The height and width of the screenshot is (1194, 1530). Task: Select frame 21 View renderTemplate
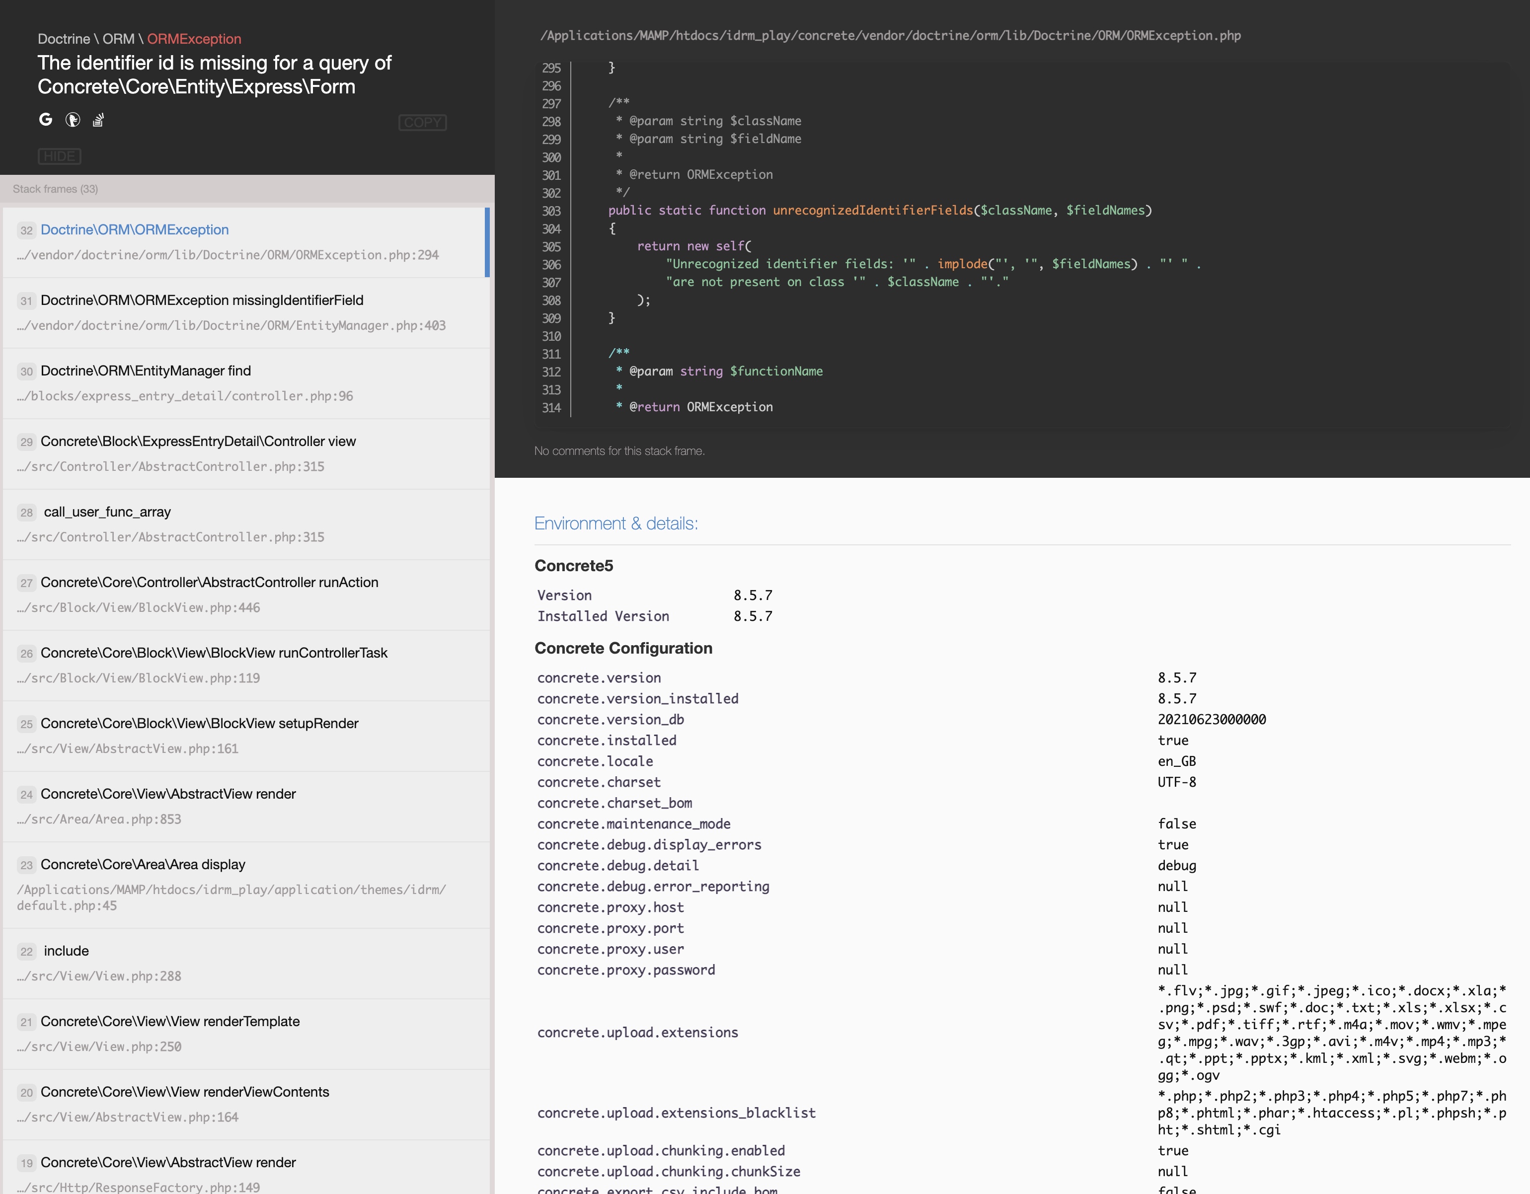coord(245,1035)
